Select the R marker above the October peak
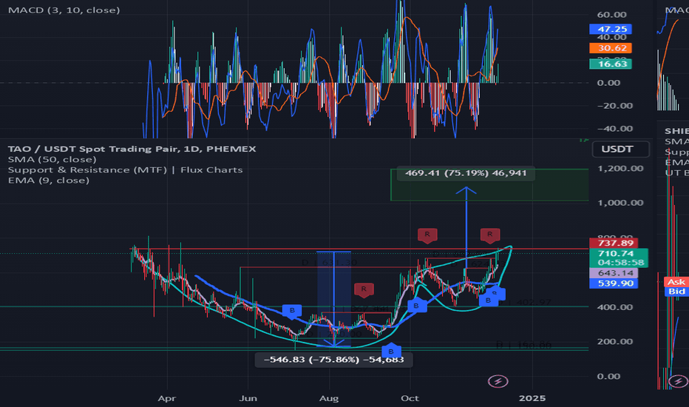Screen dimensions: 689x407 427,235
